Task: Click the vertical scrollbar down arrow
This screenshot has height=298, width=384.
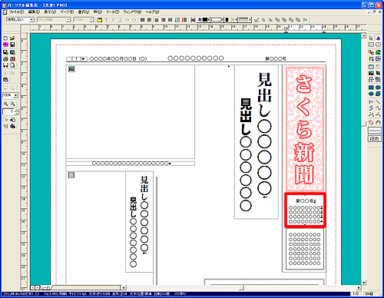Action: pos(364,283)
